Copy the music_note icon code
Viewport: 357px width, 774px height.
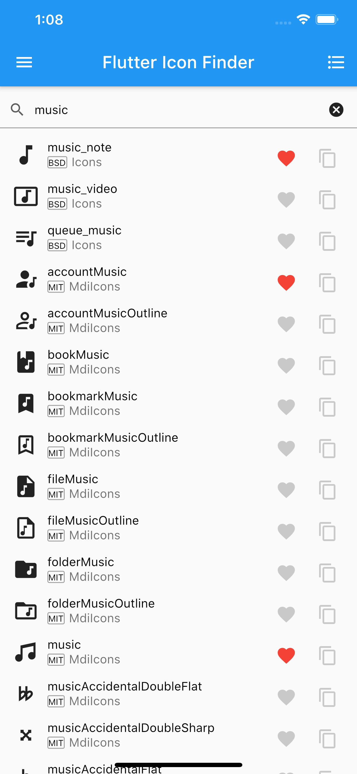327,158
